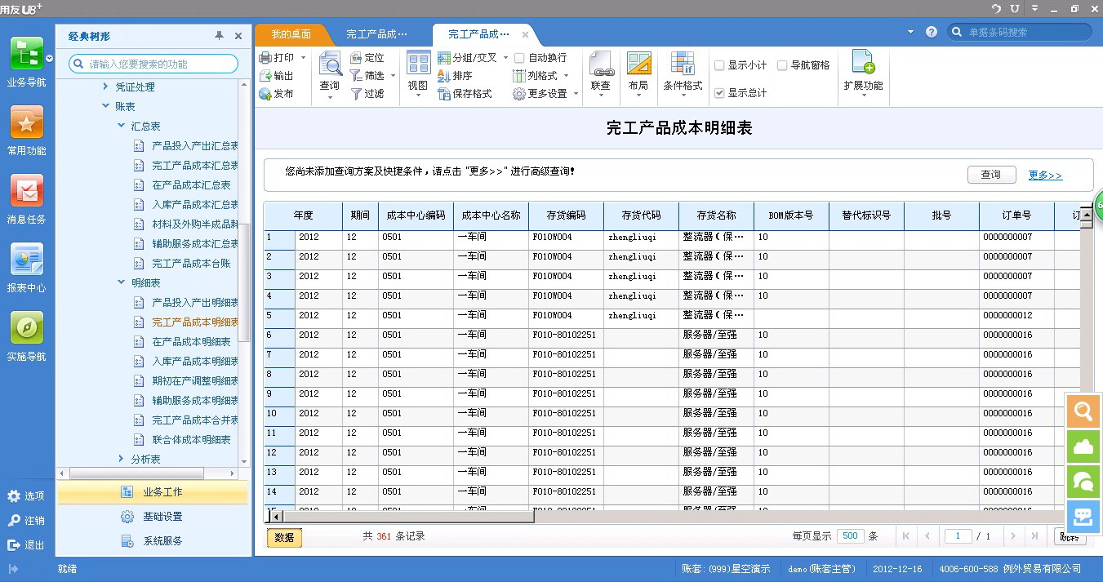Click the 每页显示 500 input box
This screenshot has height=582, width=1103.
click(x=851, y=536)
